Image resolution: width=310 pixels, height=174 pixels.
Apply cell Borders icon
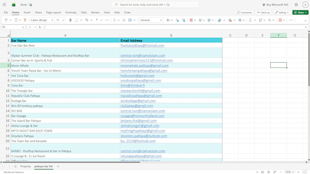click(77, 20)
